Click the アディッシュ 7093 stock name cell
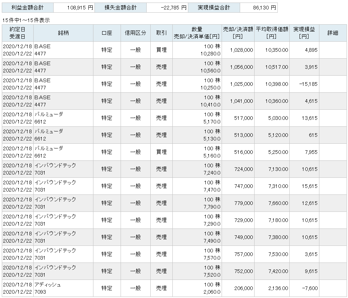Image resolution: width=348 pixels, height=298 pixels. pyautogui.click(x=63, y=288)
